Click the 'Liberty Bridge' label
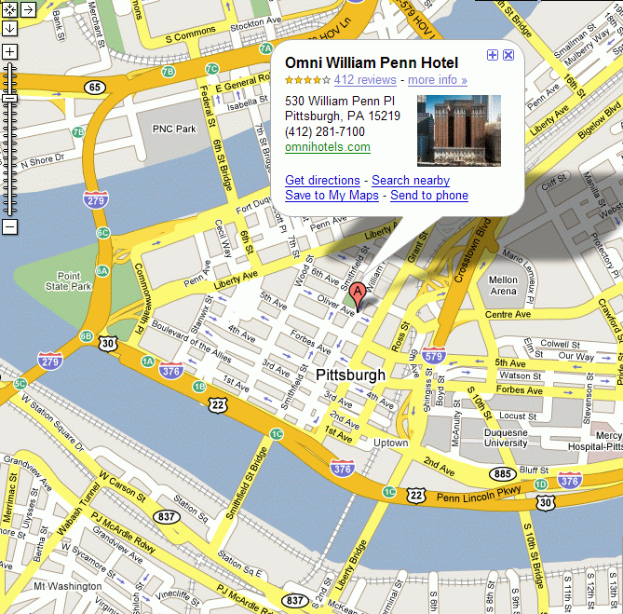The width and height of the screenshot is (623, 614). [351, 566]
